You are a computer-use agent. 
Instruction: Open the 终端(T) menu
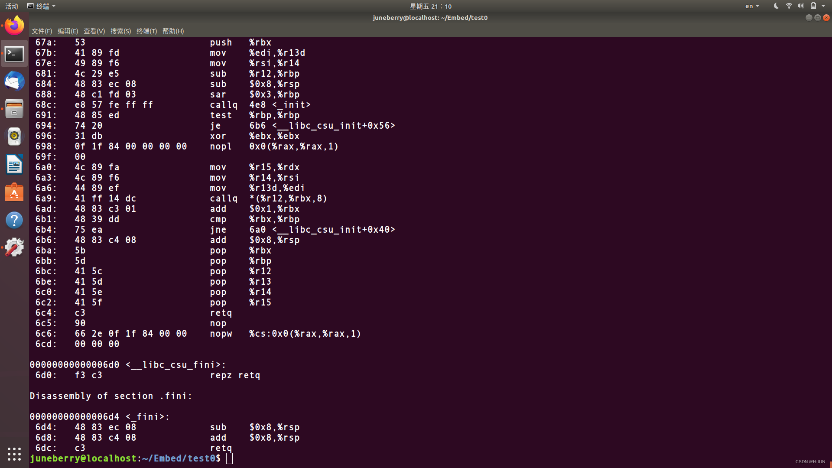pos(146,31)
